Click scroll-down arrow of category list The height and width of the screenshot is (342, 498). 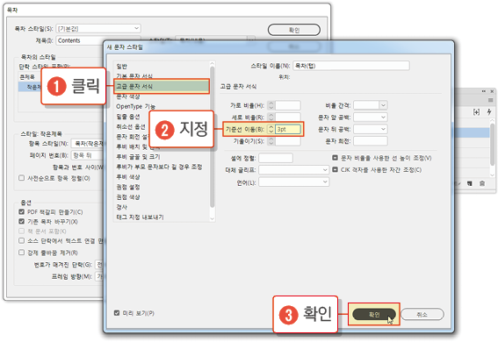pos(213,218)
